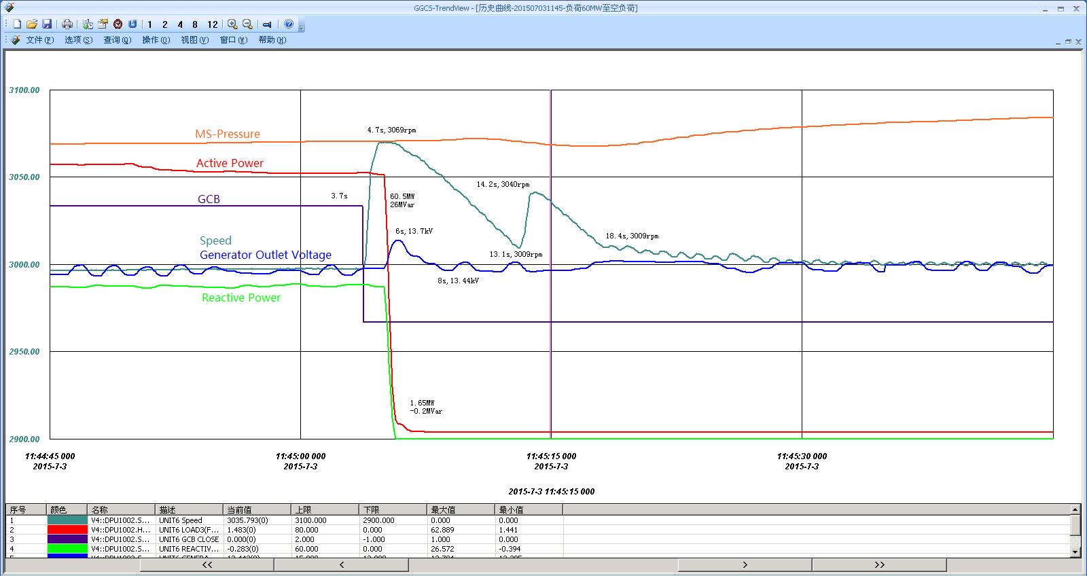The height and width of the screenshot is (576, 1087).
Task: Open the 视图(V) menu
Action: pyautogui.click(x=194, y=40)
